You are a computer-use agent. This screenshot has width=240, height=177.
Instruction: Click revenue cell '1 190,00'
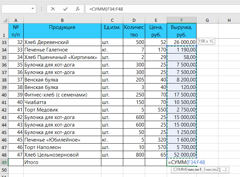pos(181,50)
